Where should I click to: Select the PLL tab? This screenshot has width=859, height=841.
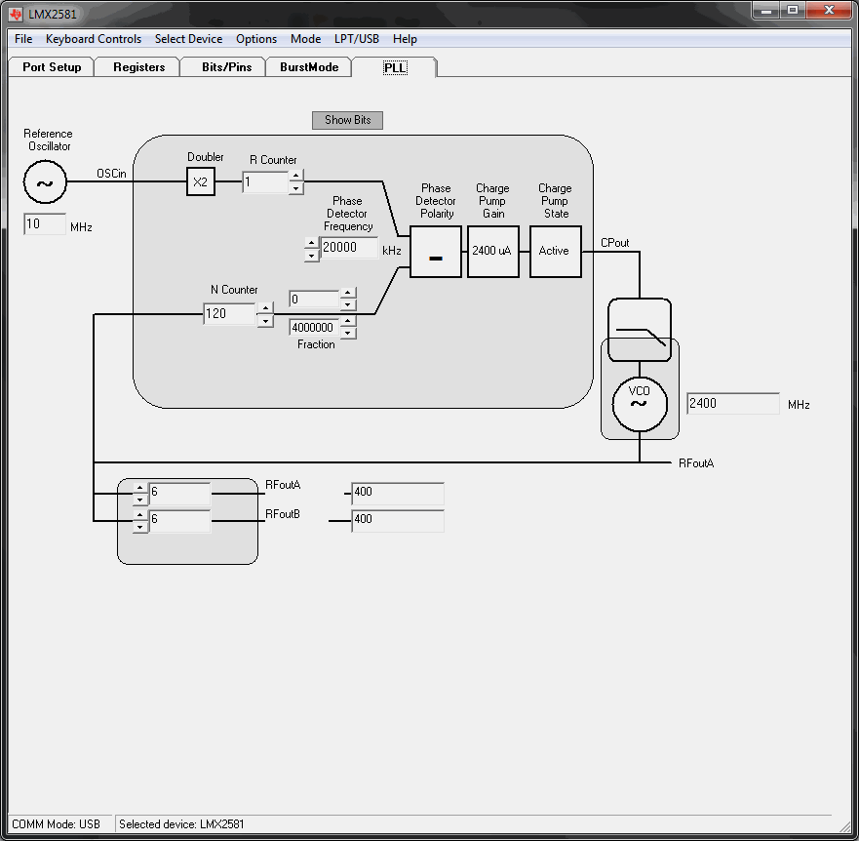click(x=395, y=67)
